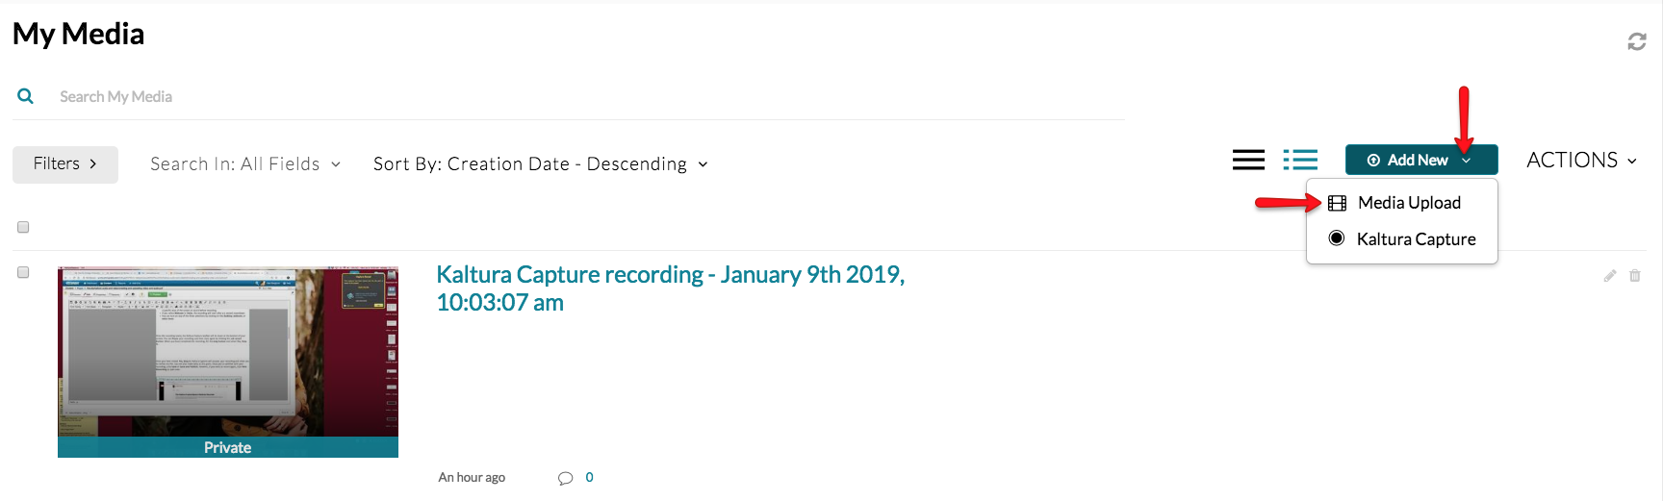Viewport: 1663px width, 501px height.
Task: Switch to collapsed list view icon
Action: pyautogui.click(x=1248, y=160)
